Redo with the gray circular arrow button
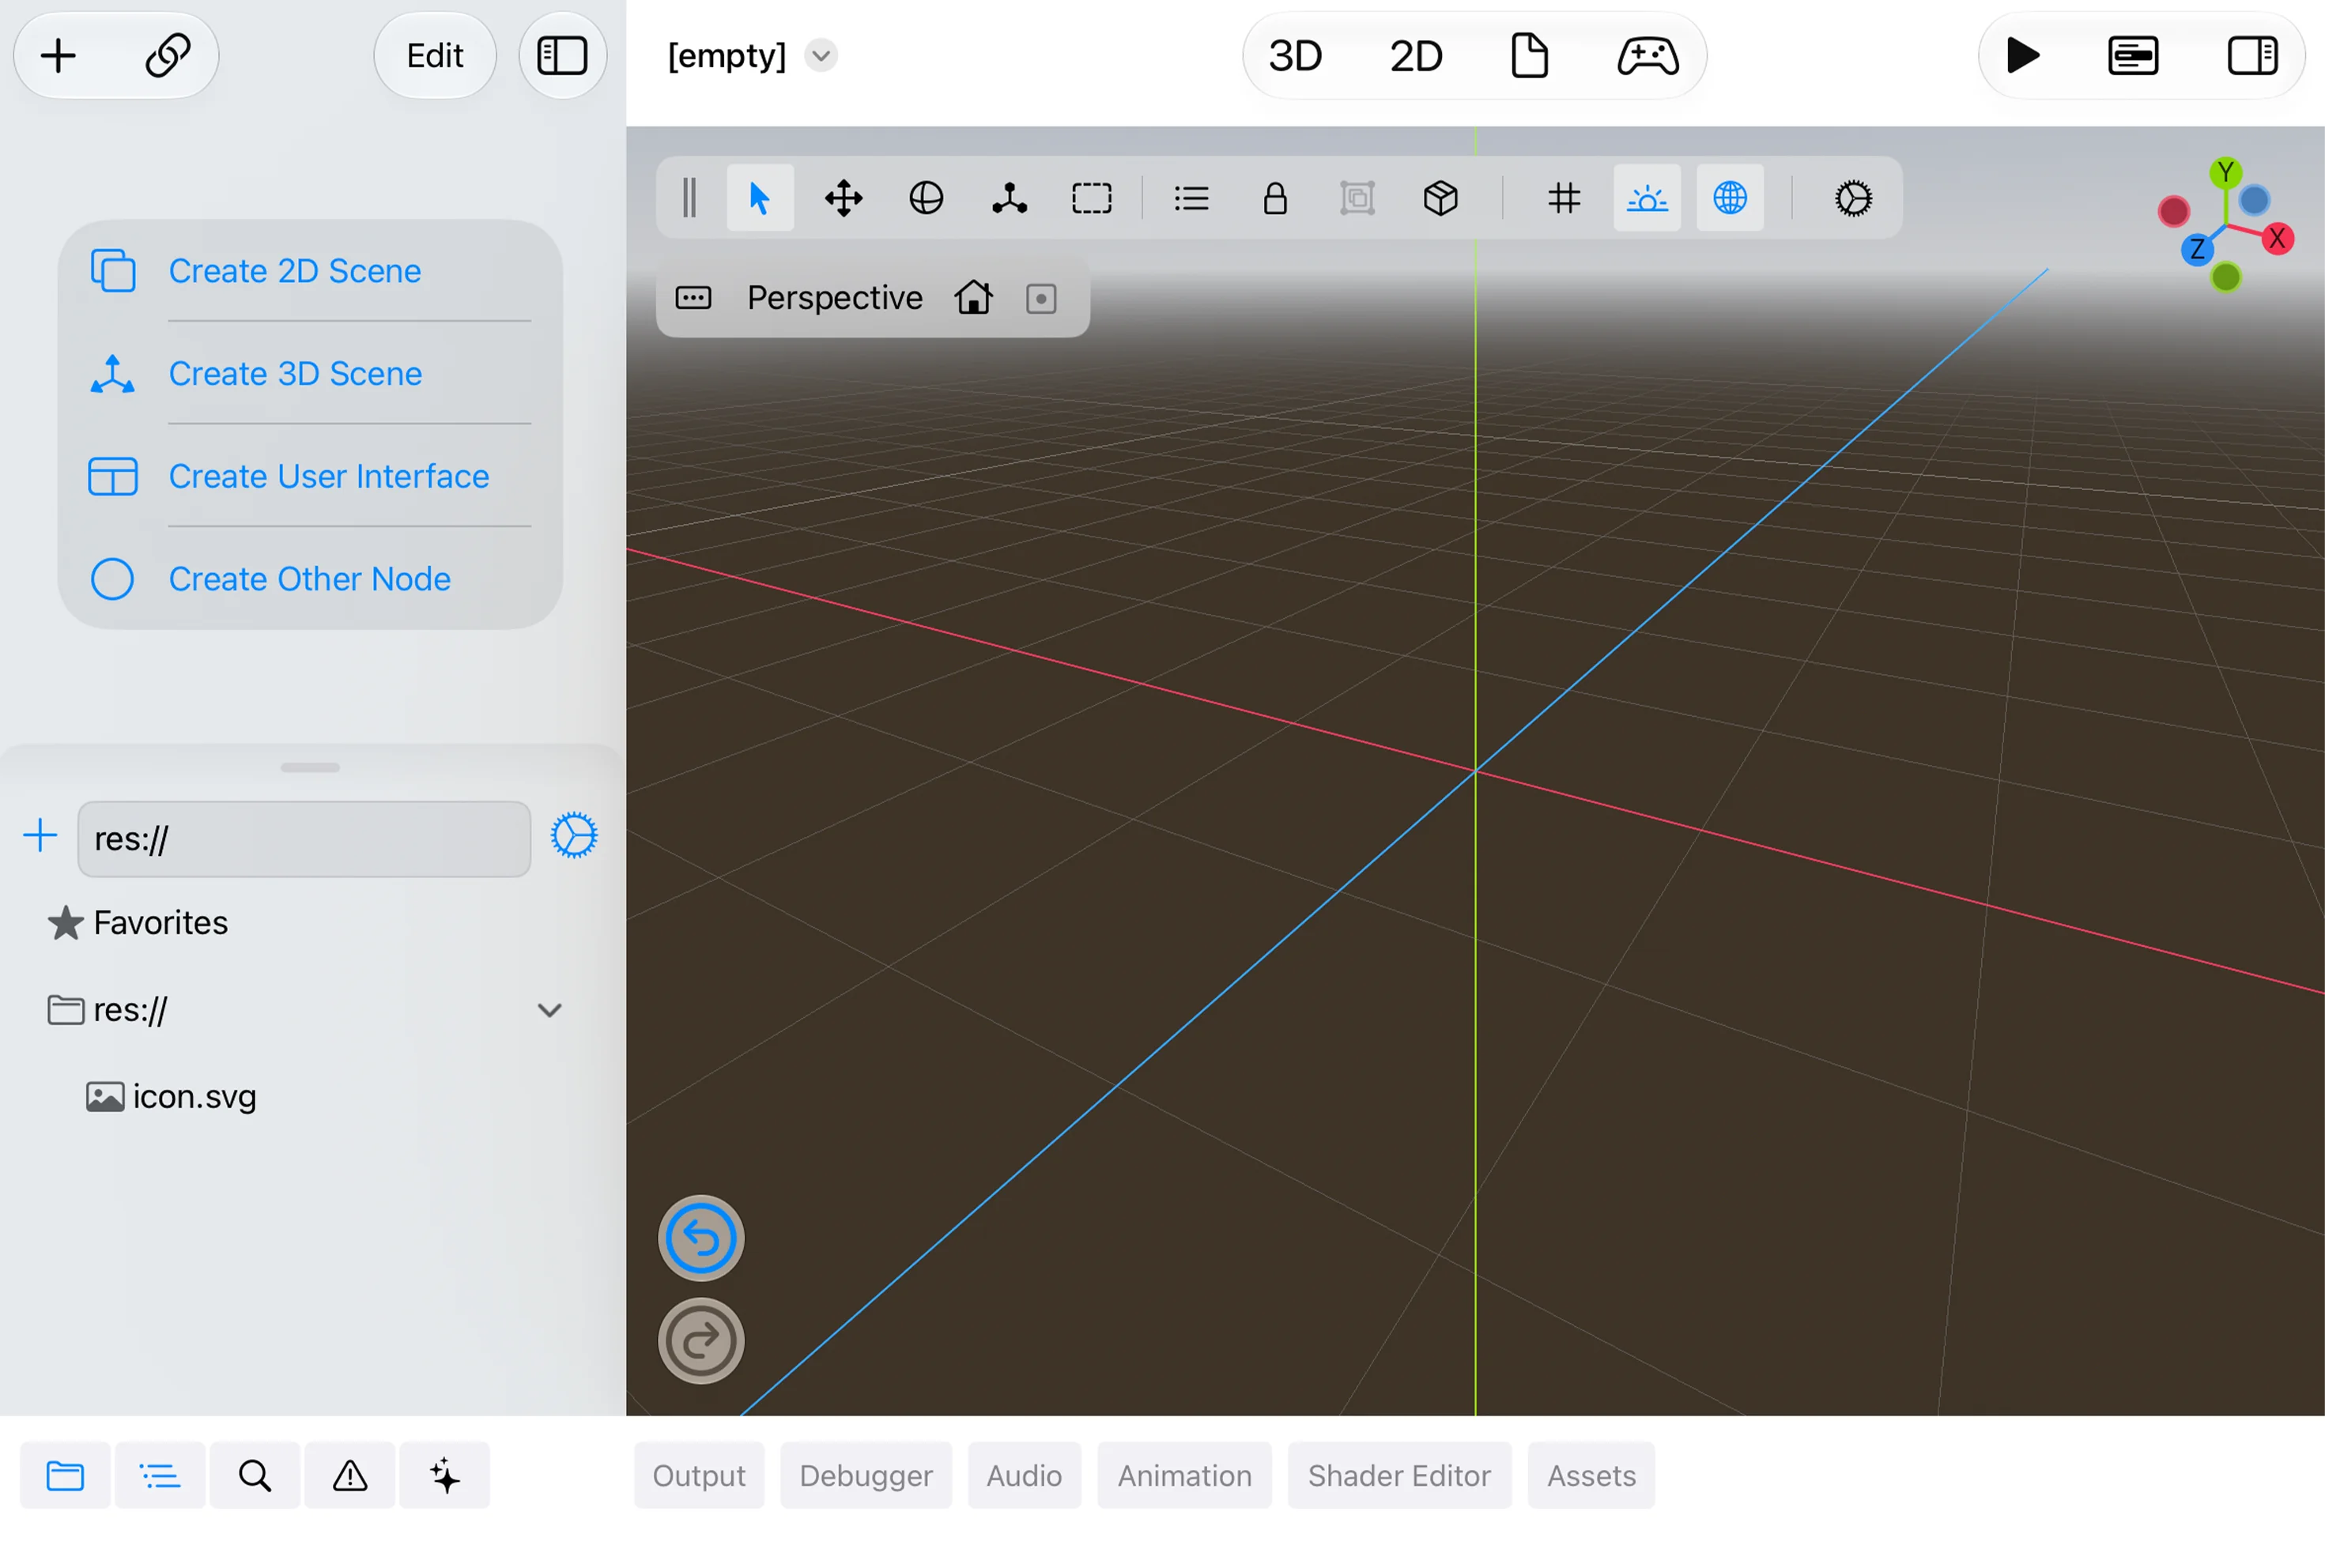 (701, 1341)
